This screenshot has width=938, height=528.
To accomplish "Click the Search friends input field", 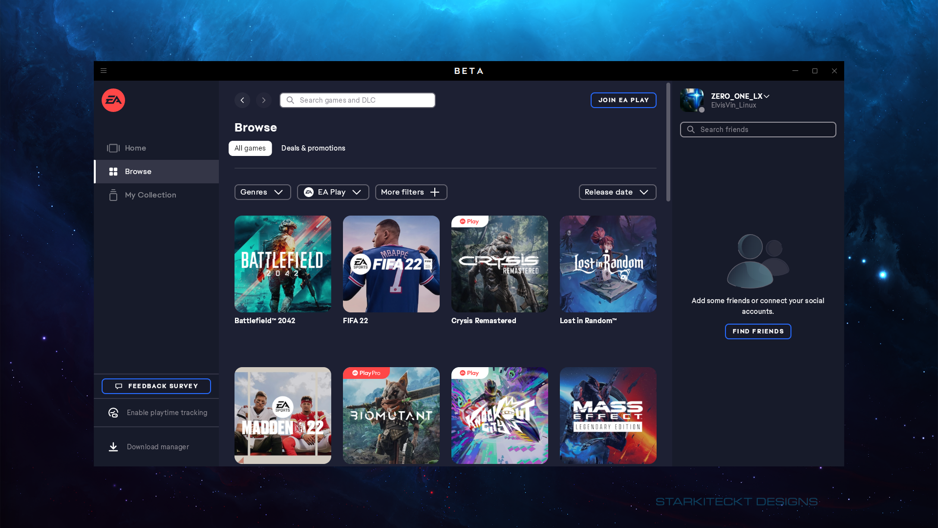I will (758, 129).
